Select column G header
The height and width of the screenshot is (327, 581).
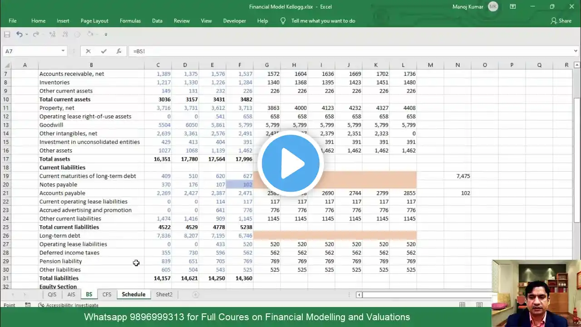(x=267, y=65)
